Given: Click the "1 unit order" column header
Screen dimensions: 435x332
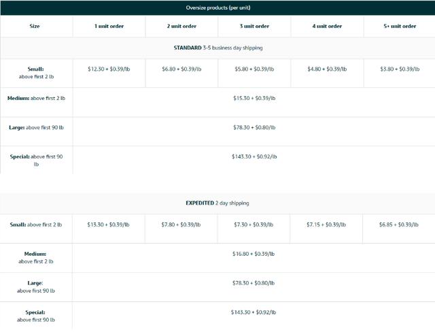Looking at the screenshot, I should pos(109,27).
